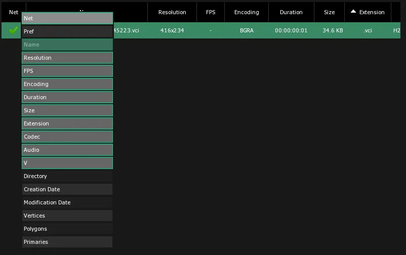406x255 pixels.
Task: Click the sort arrow on Extension header
Action: [353, 12]
